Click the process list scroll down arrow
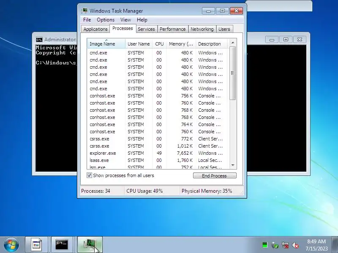338x253 pixels. point(233,165)
